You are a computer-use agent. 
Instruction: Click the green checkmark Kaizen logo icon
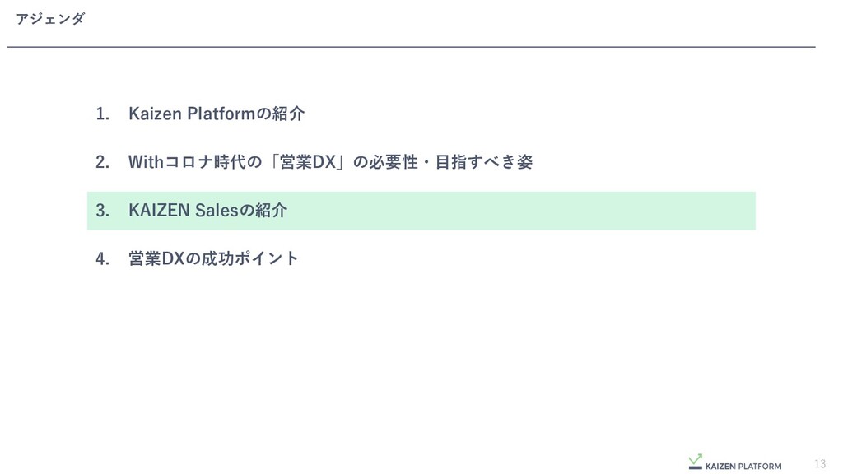coord(695,462)
